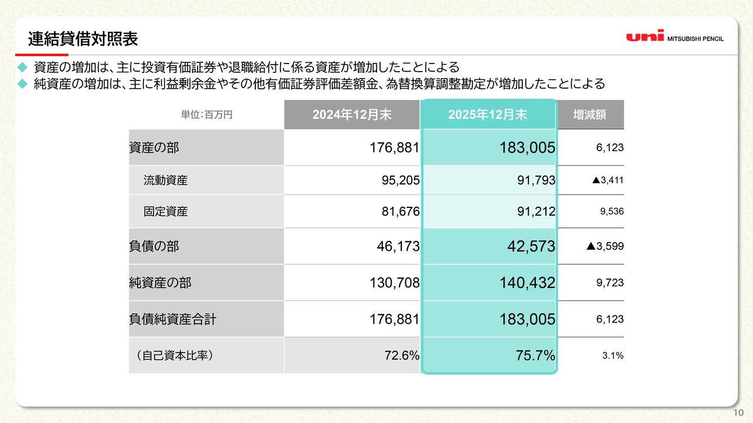Click the ▲3,411 decrease value for 流動資産
The height and width of the screenshot is (423, 753).
pyautogui.click(x=608, y=180)
